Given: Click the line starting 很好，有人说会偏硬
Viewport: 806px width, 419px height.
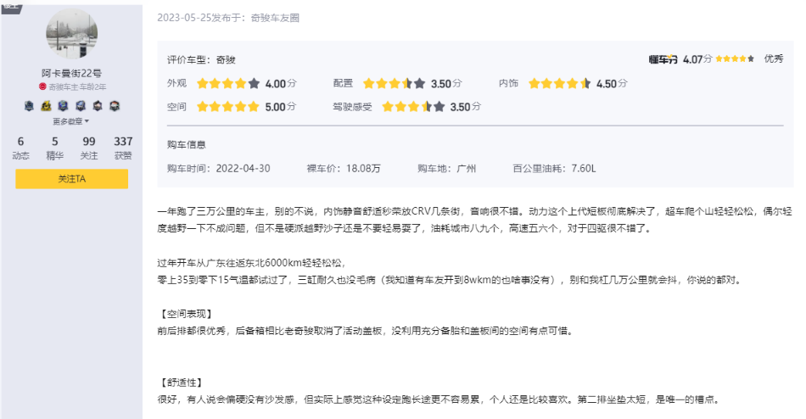Looking at the screenshot, I should click(x=439, y=399).
